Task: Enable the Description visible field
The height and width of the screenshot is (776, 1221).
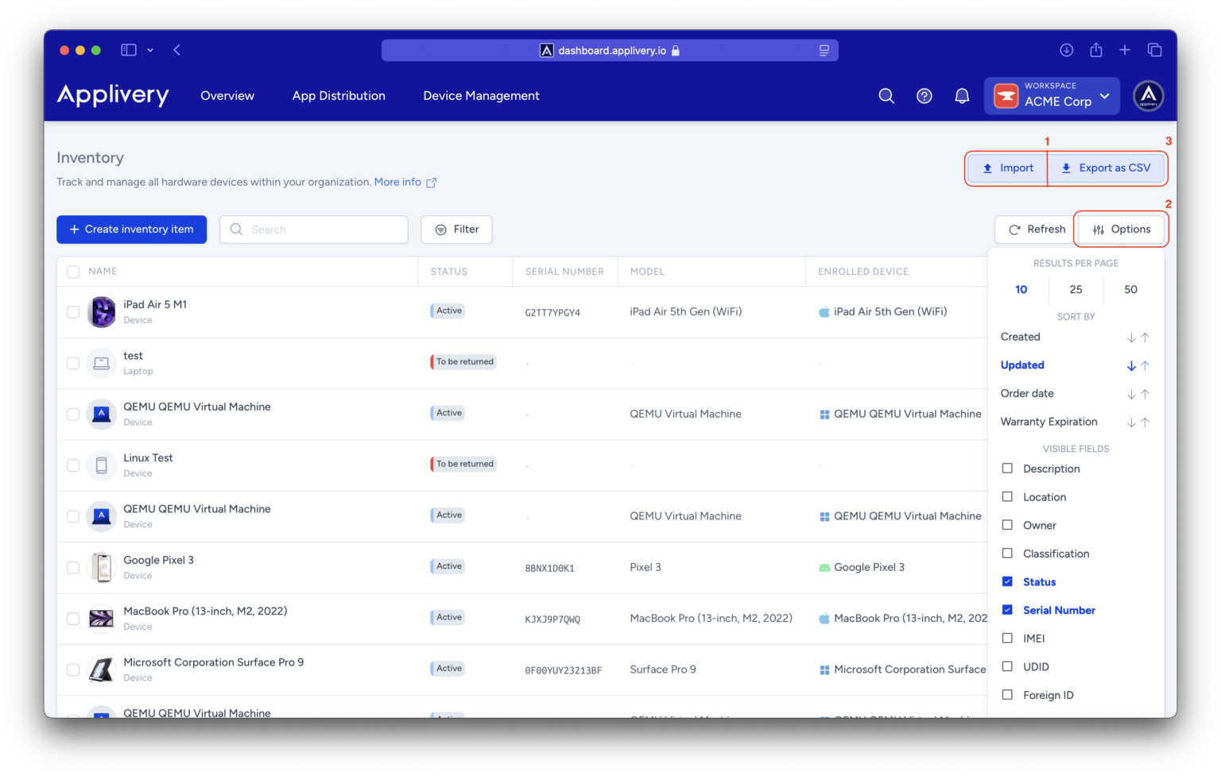Action: [x=1007, y=469]
